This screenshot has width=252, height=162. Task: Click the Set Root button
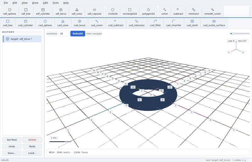point(12,140)
